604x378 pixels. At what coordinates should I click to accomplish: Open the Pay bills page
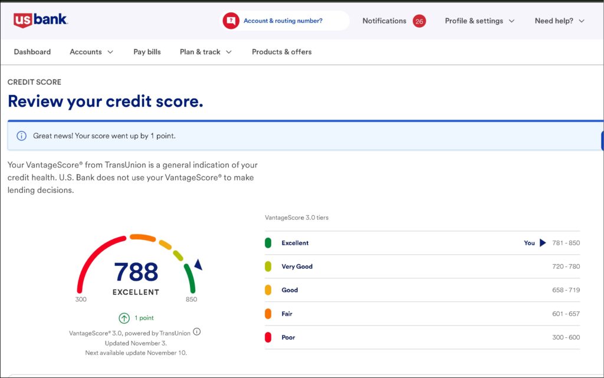pyautogui.click(x=147, y=52)
